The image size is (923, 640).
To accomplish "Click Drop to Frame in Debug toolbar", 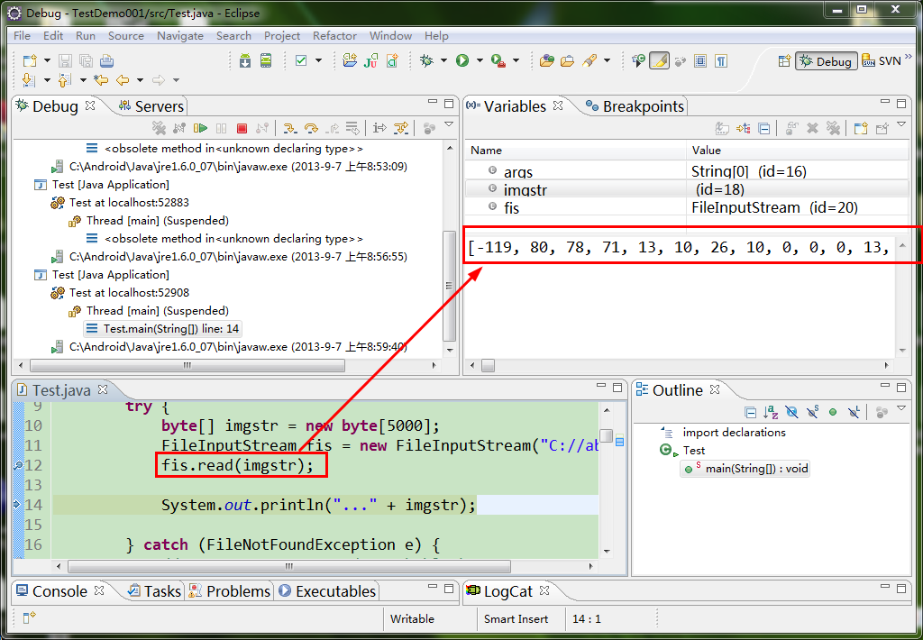I will [x=352, y=128].
